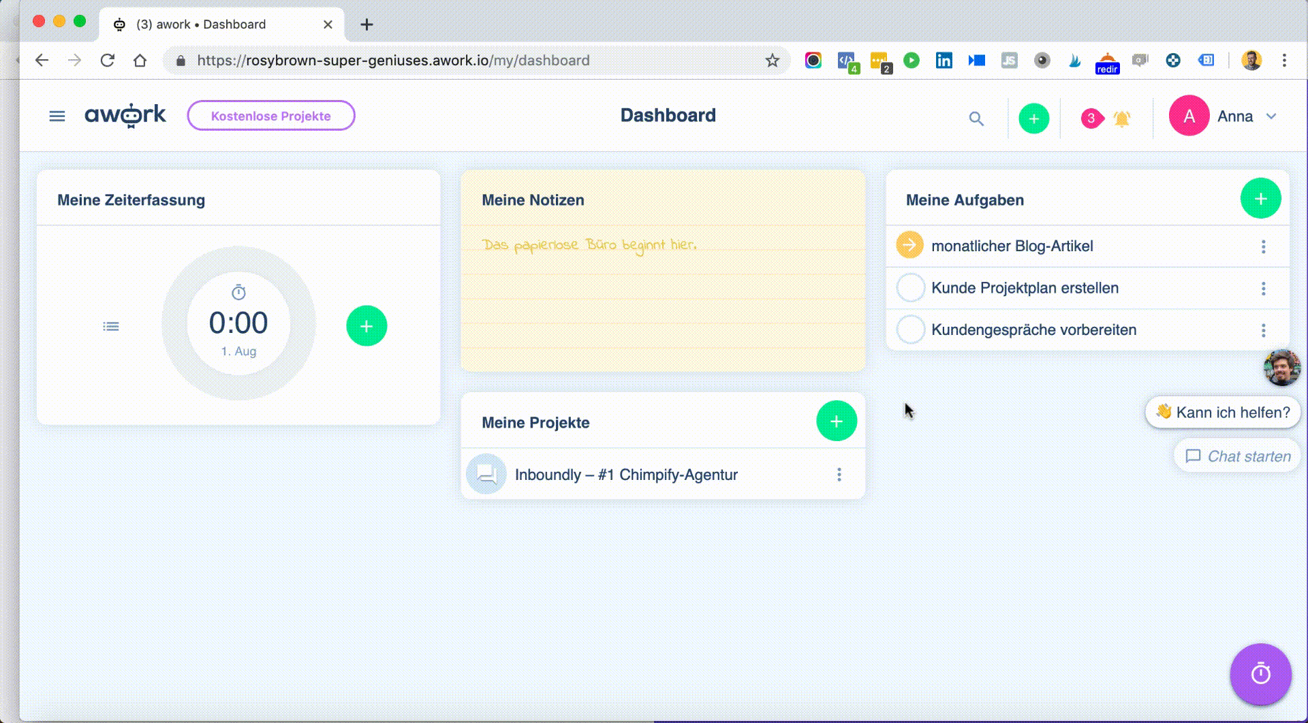Open the LinkedIn browser extension
The height and width of the screenshot is (723, 1308).
944,61
